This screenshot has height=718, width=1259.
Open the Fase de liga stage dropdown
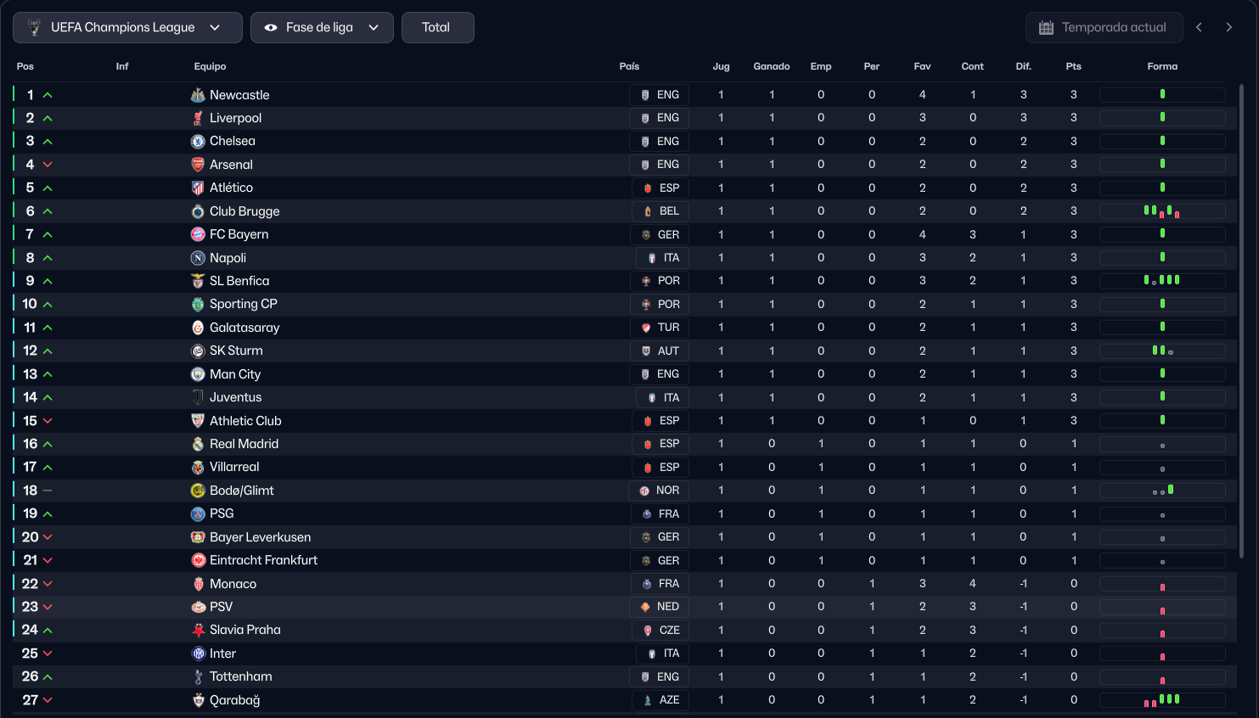(322, 27)
